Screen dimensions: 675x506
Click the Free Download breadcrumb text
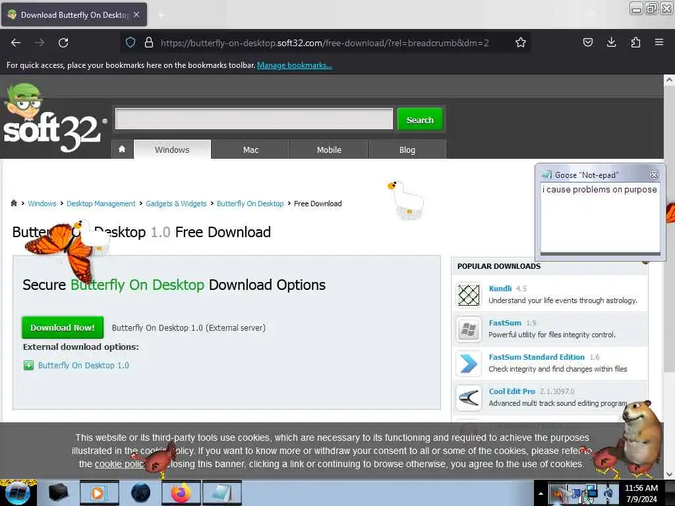coord(318,204)
